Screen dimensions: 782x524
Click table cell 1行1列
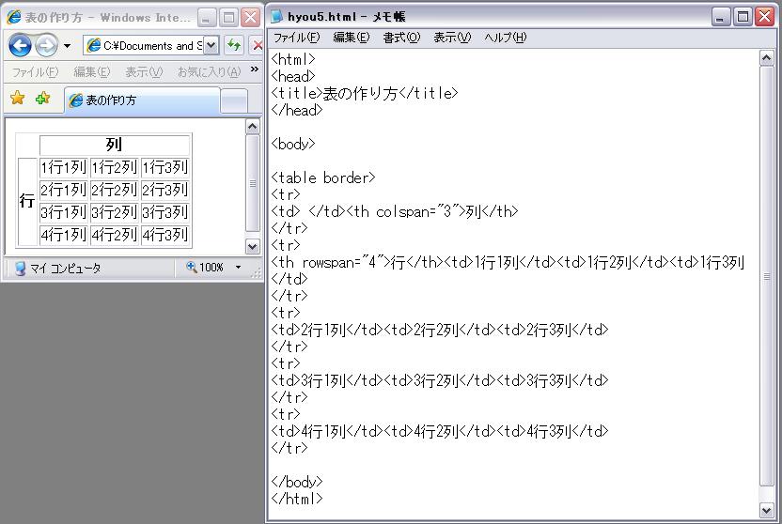(64, 167)
